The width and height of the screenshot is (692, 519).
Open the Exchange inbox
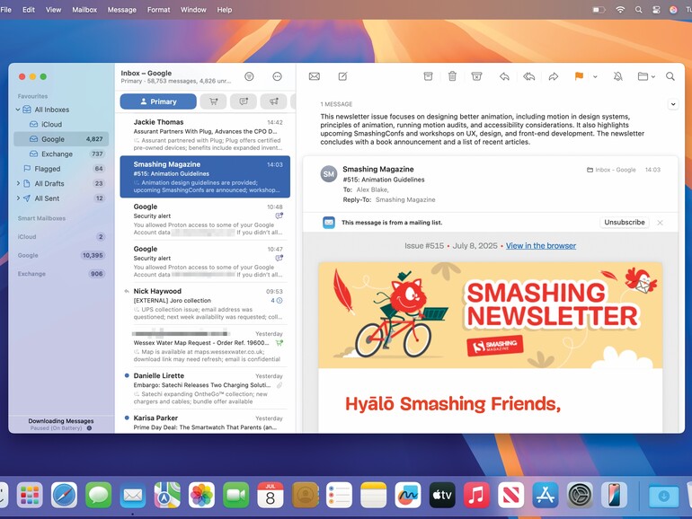[x=61, y=154]
